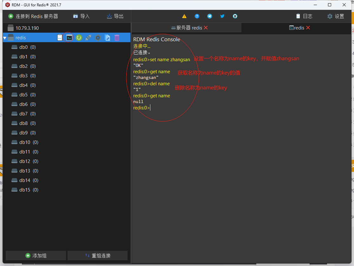Maximize the RDM window

(329, 5)
